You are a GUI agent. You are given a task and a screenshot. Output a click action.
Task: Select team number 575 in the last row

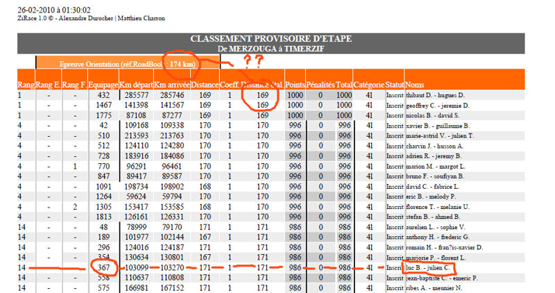pos(104,287)
